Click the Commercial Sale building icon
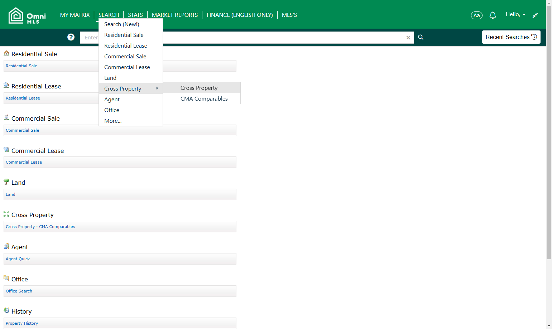Viewport: 552px width, 329px height. [x=6, y=117]
